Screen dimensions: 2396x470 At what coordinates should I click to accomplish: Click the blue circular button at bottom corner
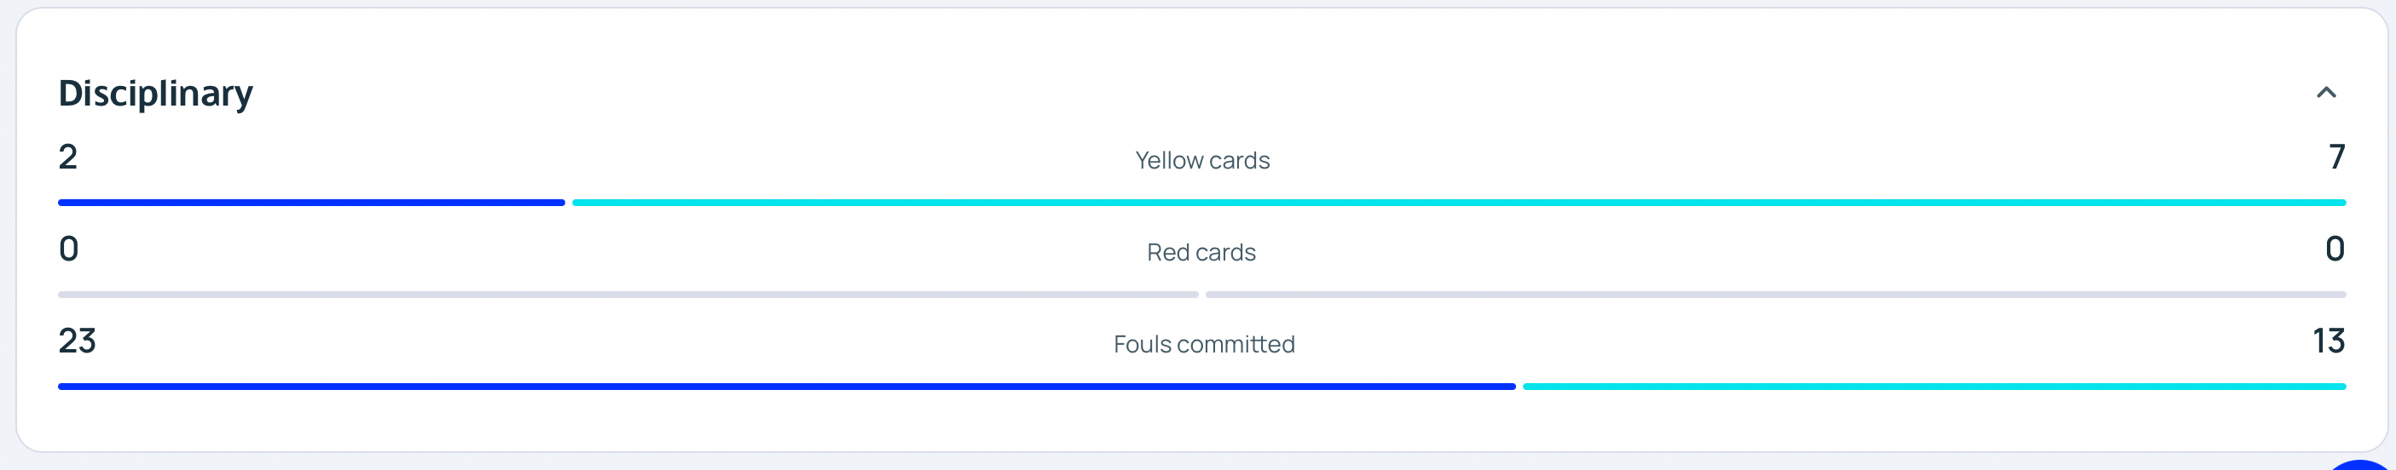tap(2364, 464)
